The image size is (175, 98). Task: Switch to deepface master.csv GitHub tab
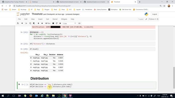(96, 2)
